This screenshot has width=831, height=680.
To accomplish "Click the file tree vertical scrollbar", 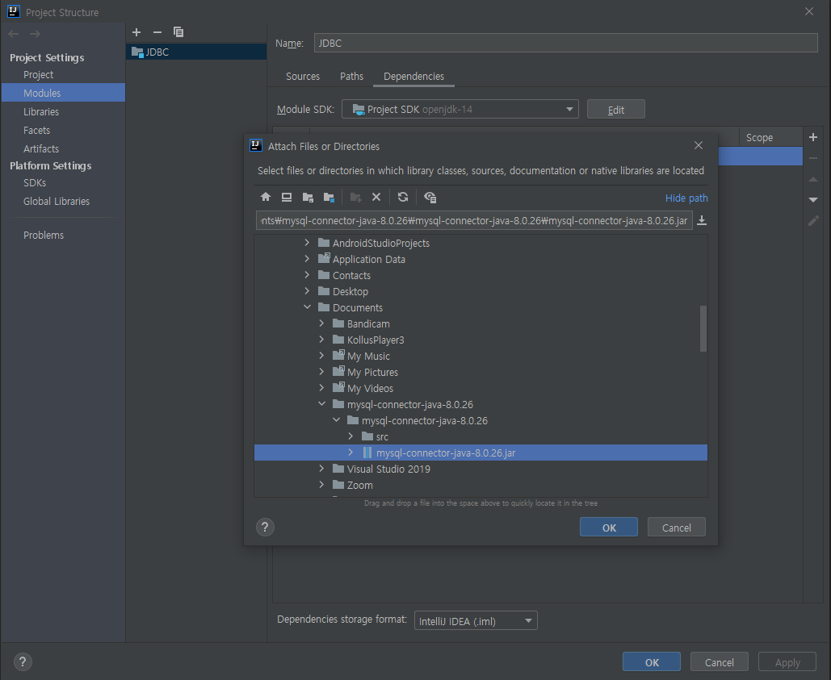I will pyautogui.click(x=703, y=328).
